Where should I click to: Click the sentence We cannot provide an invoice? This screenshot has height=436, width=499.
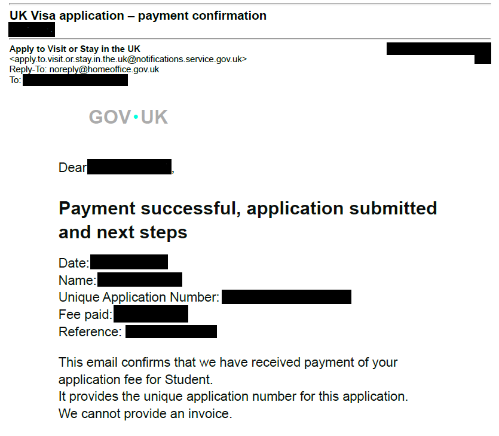pyautogui.click(x=145, y=413)
